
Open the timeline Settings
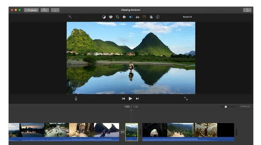point(245,106)
